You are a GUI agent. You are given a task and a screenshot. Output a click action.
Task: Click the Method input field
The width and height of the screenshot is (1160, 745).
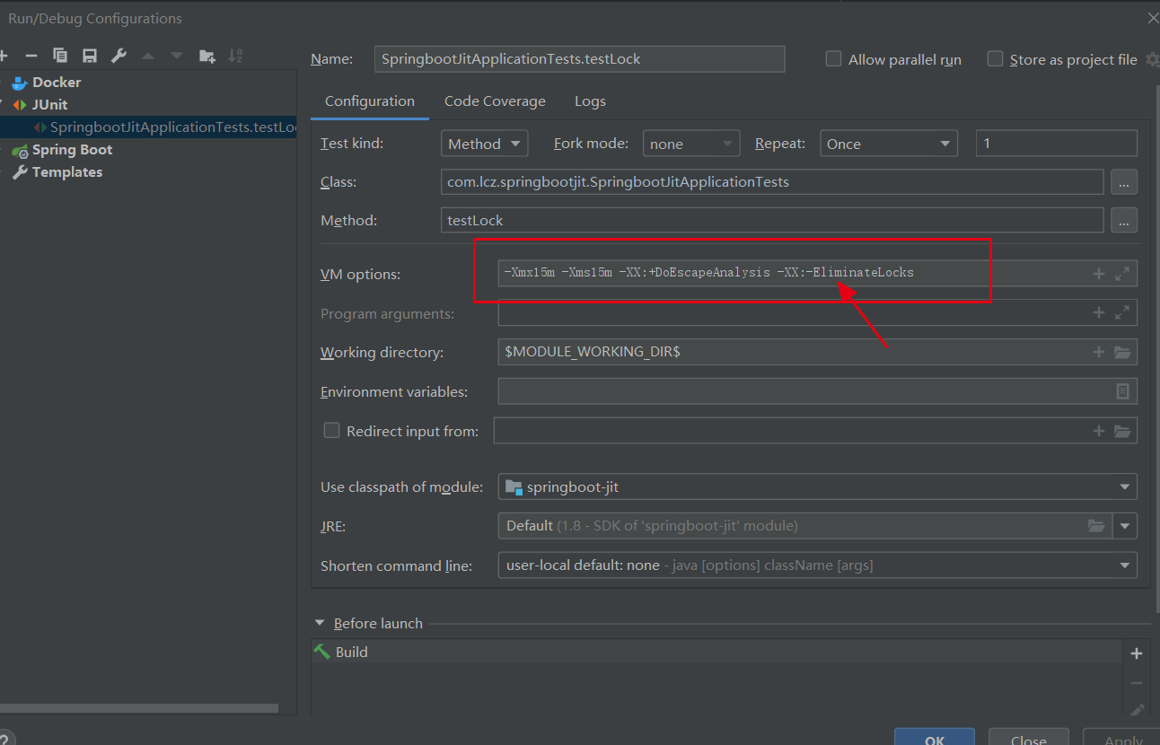coord(772,220)
